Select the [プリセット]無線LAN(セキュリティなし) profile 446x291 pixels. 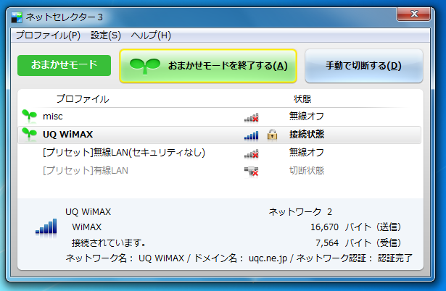pos(123,153)
